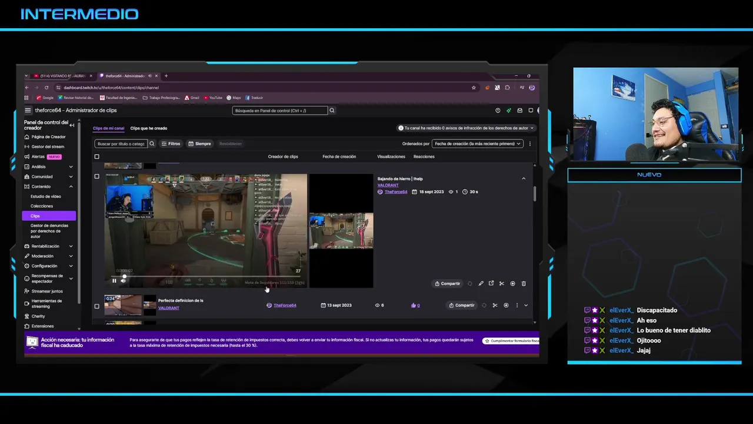Open the help circle icon in top bar
Screen dimensions: 753x424
tap(498, 110)
